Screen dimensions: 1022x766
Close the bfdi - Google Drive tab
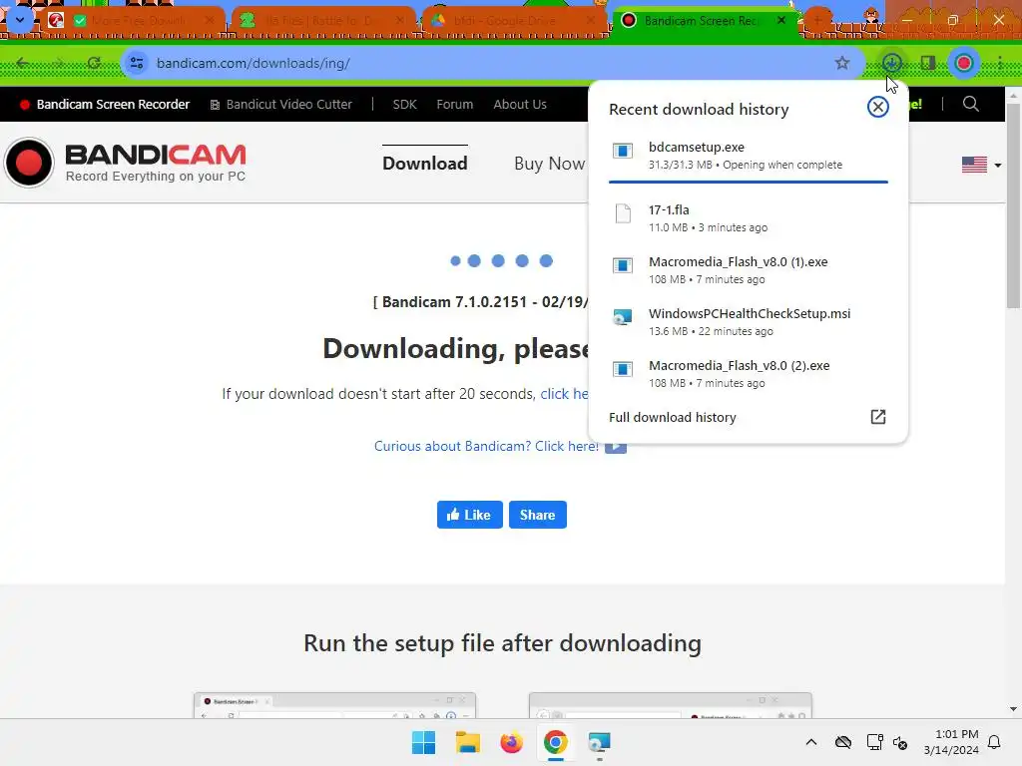coord(591,20)
